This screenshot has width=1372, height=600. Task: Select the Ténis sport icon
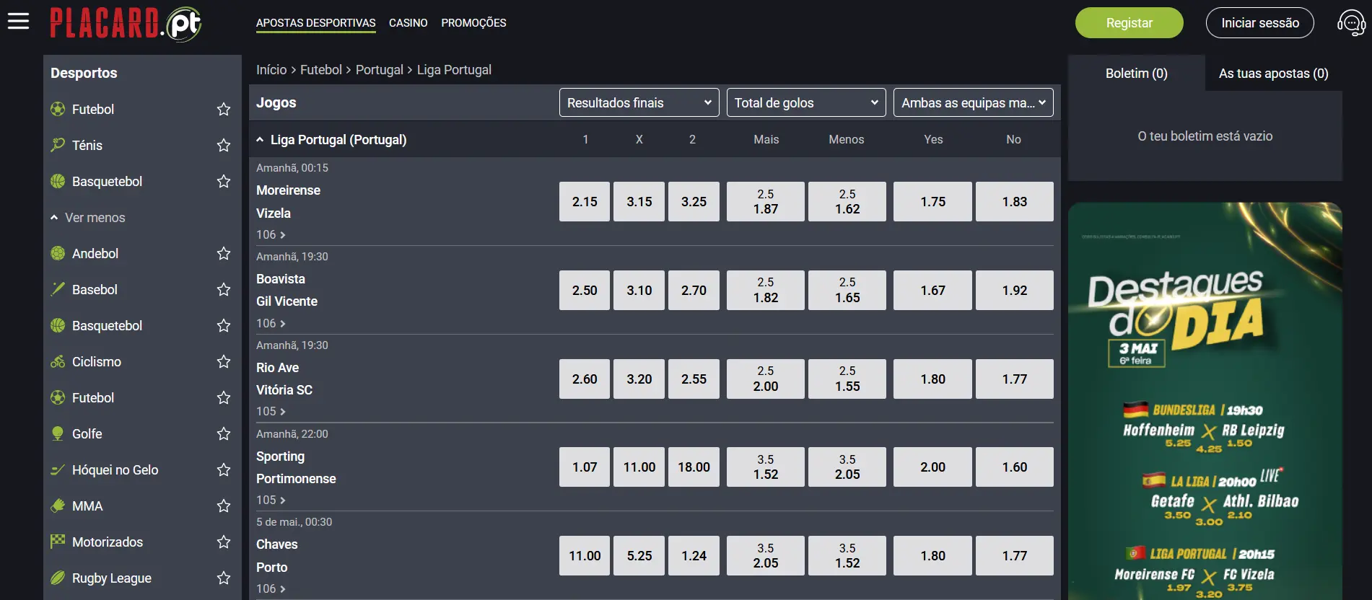coord(58,145)
